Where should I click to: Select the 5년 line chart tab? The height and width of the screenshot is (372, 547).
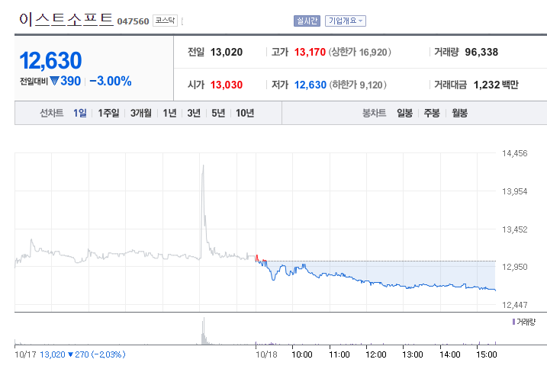point(218,113)
